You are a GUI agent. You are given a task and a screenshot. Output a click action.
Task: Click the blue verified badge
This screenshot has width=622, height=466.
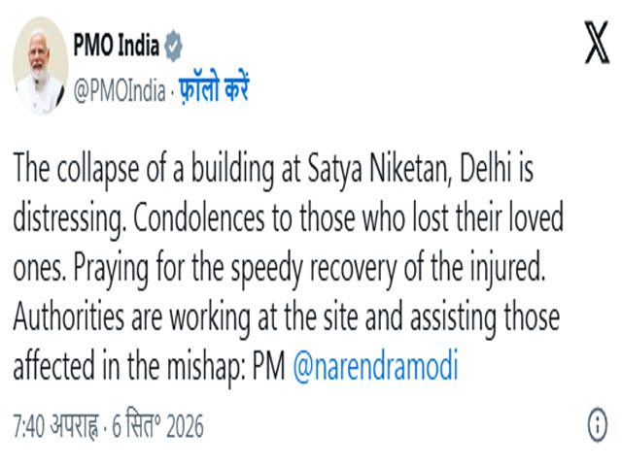pos(173,46)
